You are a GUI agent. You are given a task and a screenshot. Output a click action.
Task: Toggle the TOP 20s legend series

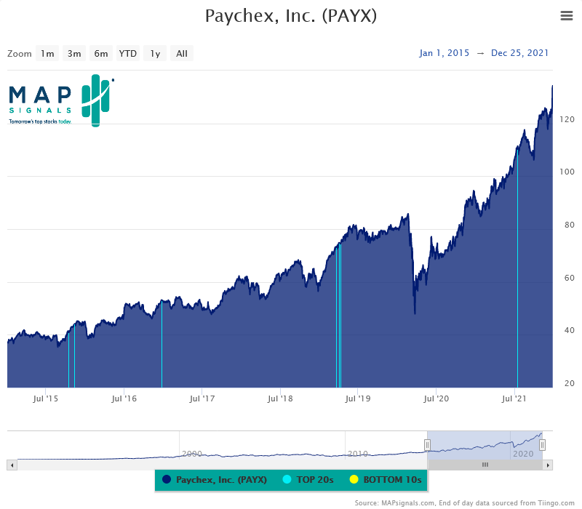tap(308, 480)
